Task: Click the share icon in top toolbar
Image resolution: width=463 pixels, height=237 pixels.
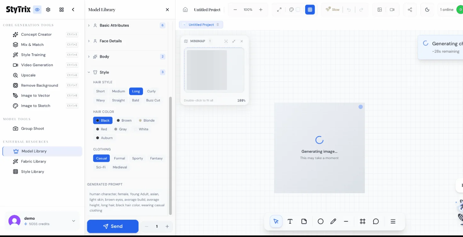Action: (x=410, y=10)
